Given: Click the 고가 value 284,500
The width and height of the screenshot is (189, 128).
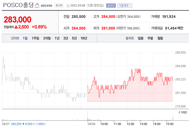Looking at the screenshot, I should point(108,17).
